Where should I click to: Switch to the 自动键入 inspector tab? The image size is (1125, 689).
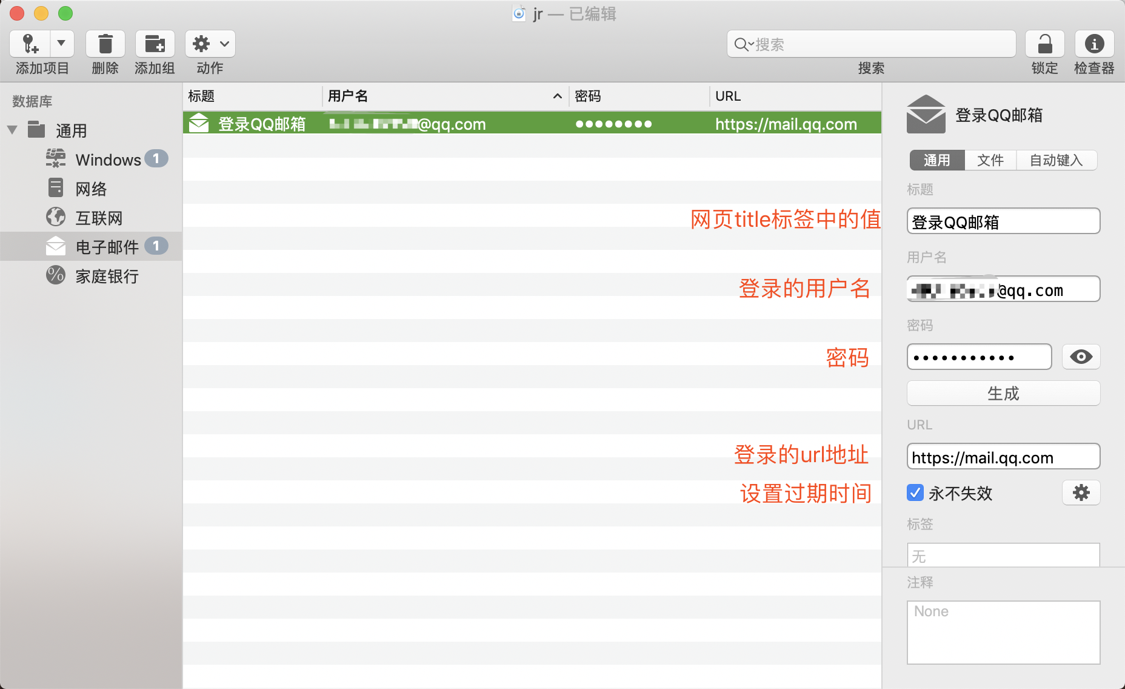(x=1057, y=160)
